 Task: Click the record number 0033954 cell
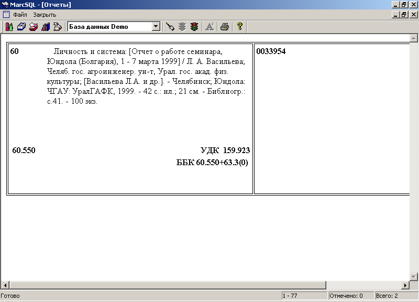[x=271, y=51]
